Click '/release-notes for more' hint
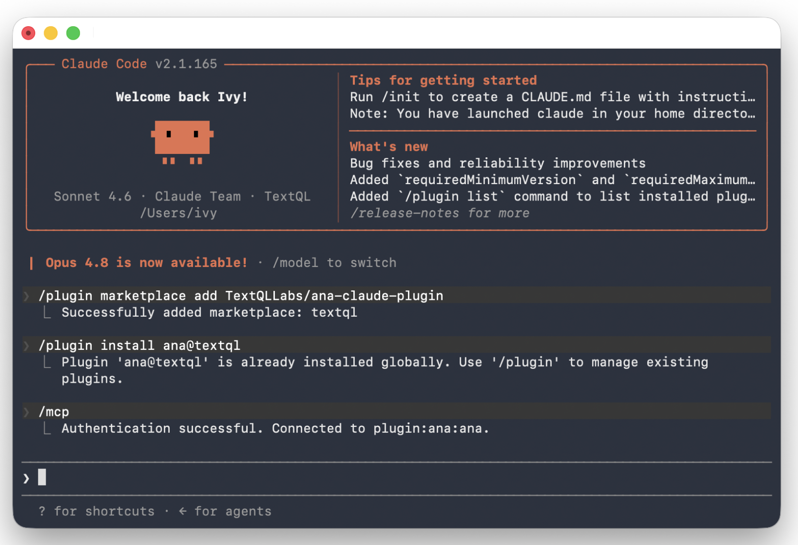This screenshot has width=798, height=545. 440,213
